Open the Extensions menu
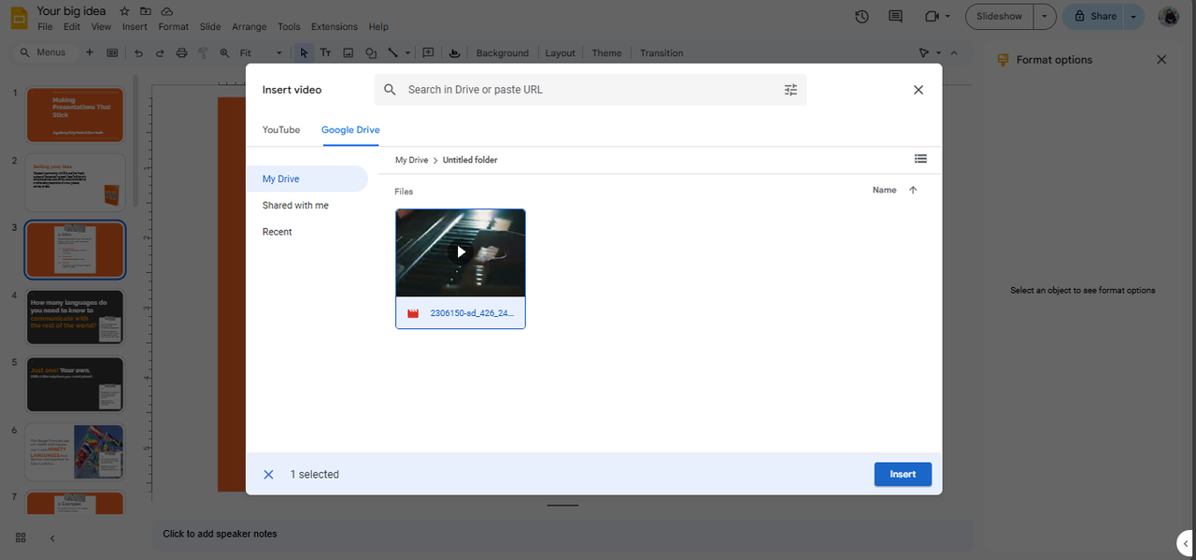The image size is (1196, 560). (x=335, y=27)
